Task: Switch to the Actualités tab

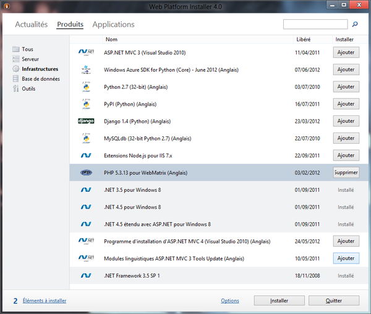Action: pos(32,24)
